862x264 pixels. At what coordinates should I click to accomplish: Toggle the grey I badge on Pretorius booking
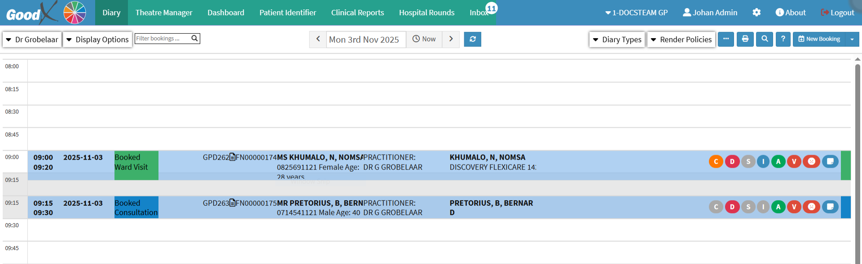(x=763, y=207)
